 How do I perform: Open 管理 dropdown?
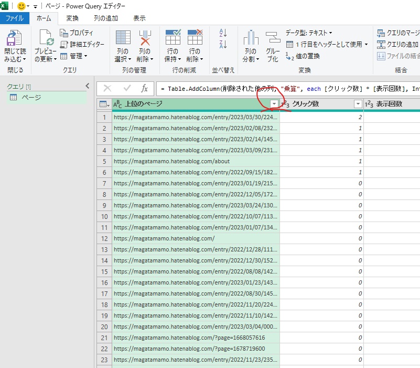74,56
